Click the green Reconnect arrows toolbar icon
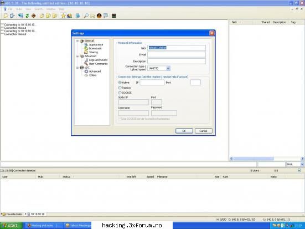Viewport: 305px width, 229px height. coord(27,16)
